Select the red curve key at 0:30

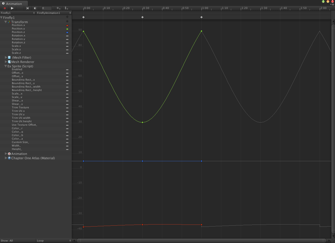click(x=143, y=225)
